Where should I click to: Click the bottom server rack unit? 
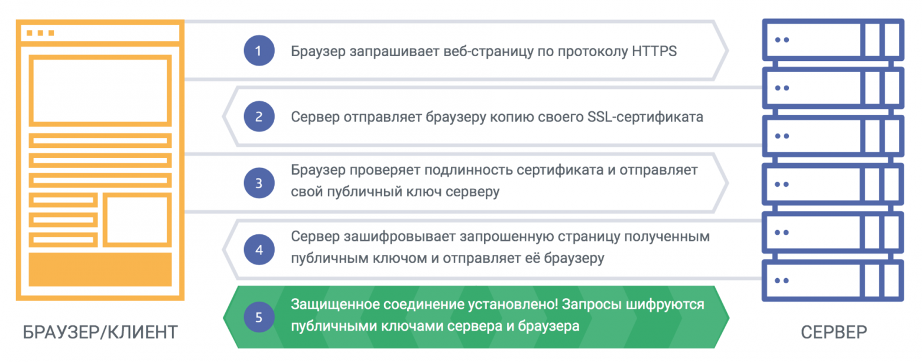pos(832,280)
